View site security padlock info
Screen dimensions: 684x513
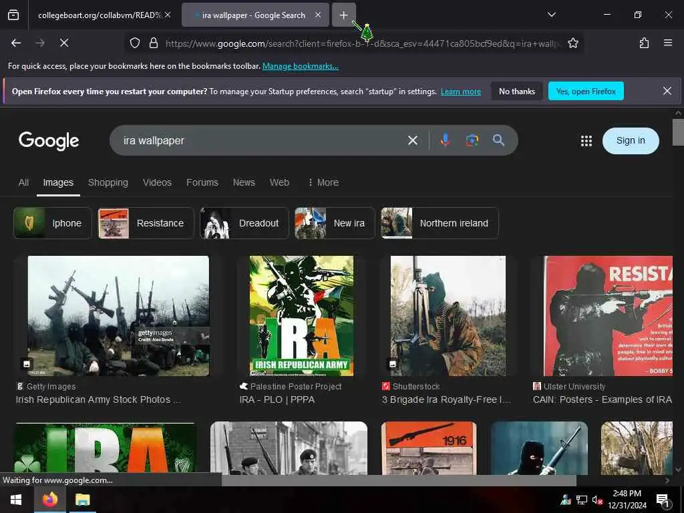coord(153,43)
